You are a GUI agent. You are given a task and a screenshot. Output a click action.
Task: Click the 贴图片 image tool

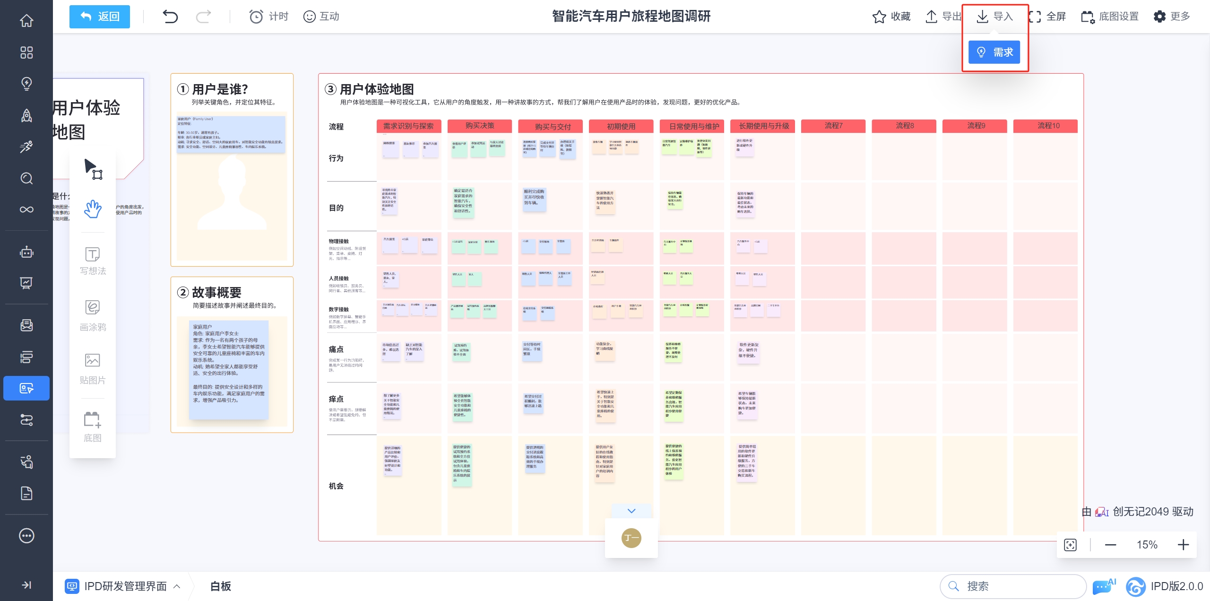coord(93,369)
